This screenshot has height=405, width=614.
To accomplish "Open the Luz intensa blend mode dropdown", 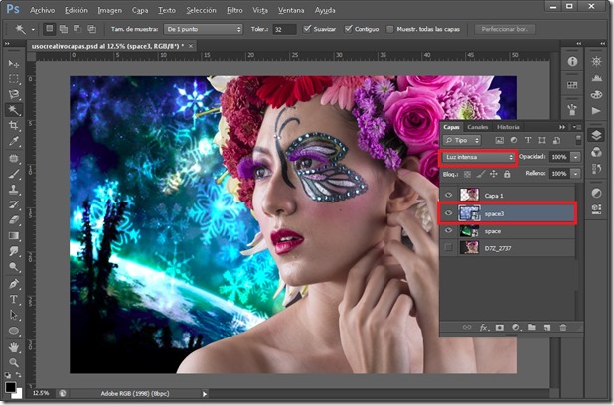I will click(479, 157).
